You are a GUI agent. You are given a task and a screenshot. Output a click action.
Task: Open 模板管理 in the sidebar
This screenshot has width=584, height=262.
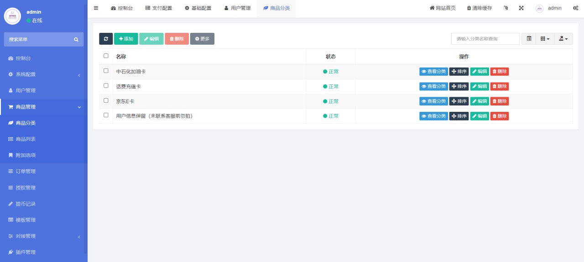[x=44, y=220]
